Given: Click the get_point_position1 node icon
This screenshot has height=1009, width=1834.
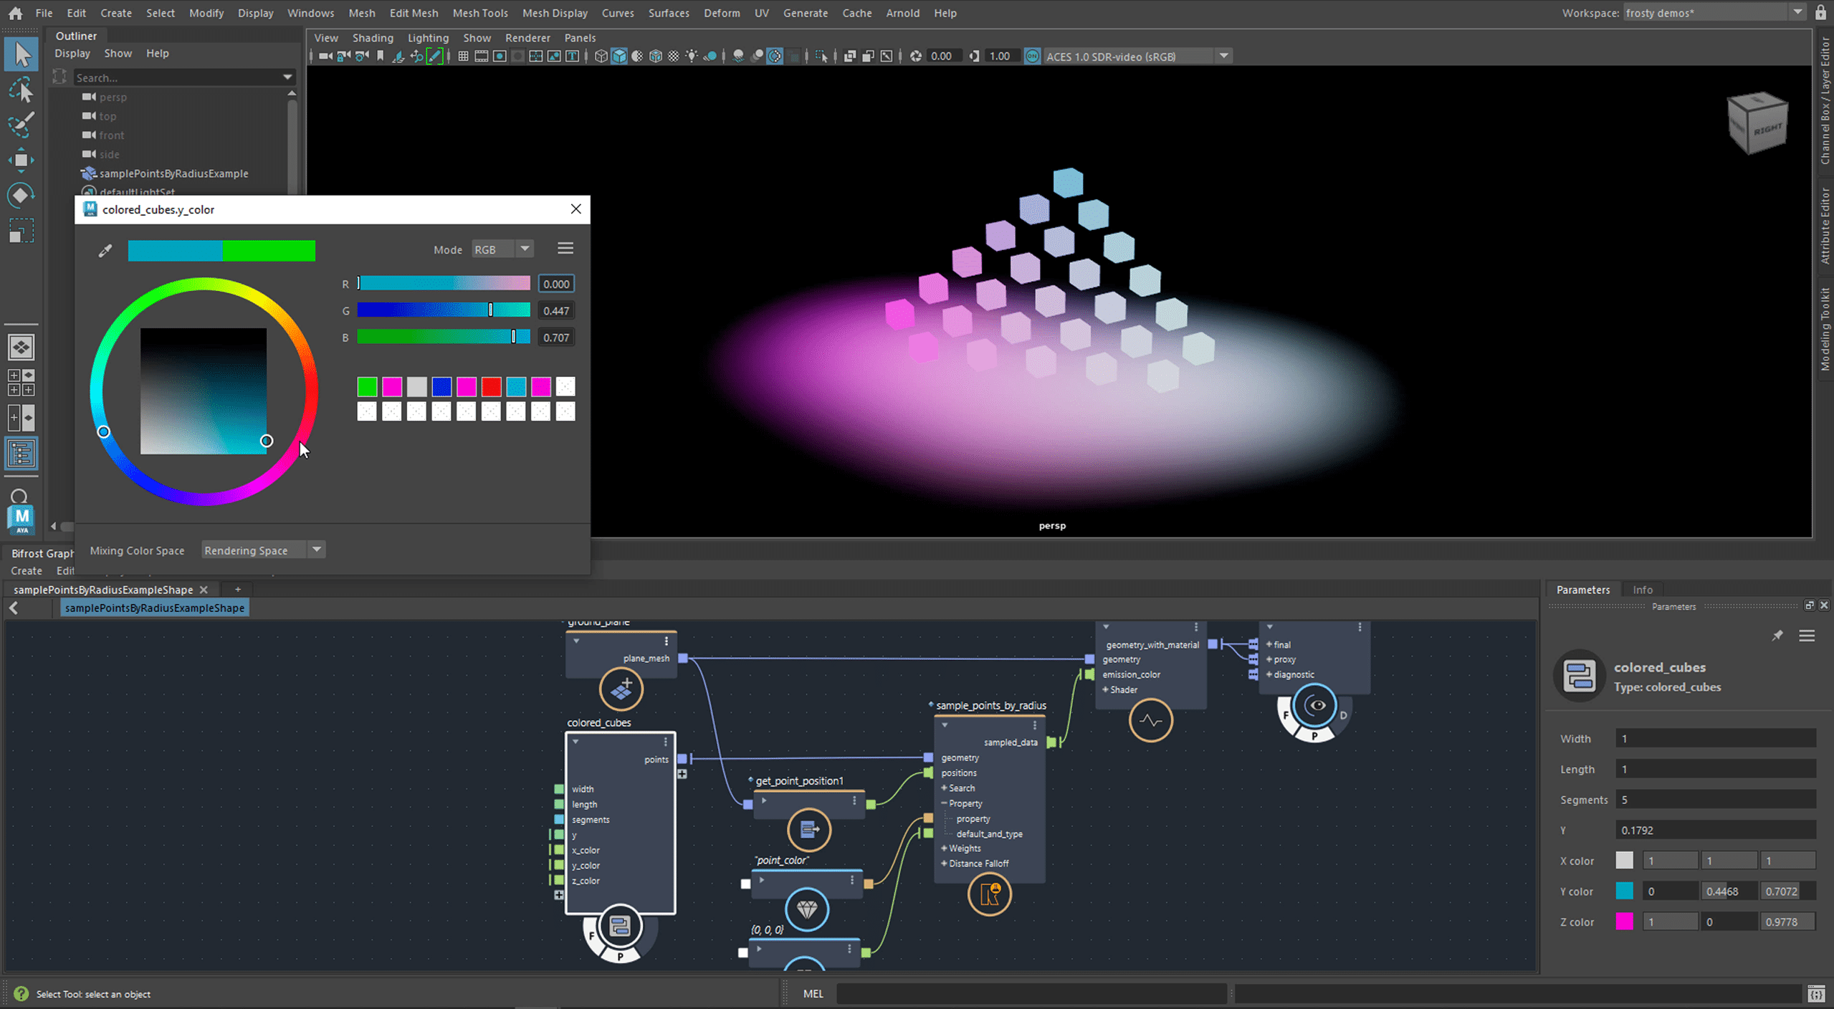Looking at the screenshot, I should click(809, 830).
